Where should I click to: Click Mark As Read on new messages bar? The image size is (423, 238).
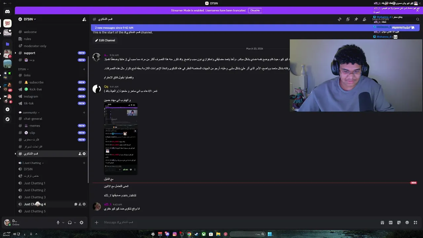tap(403, 28)
